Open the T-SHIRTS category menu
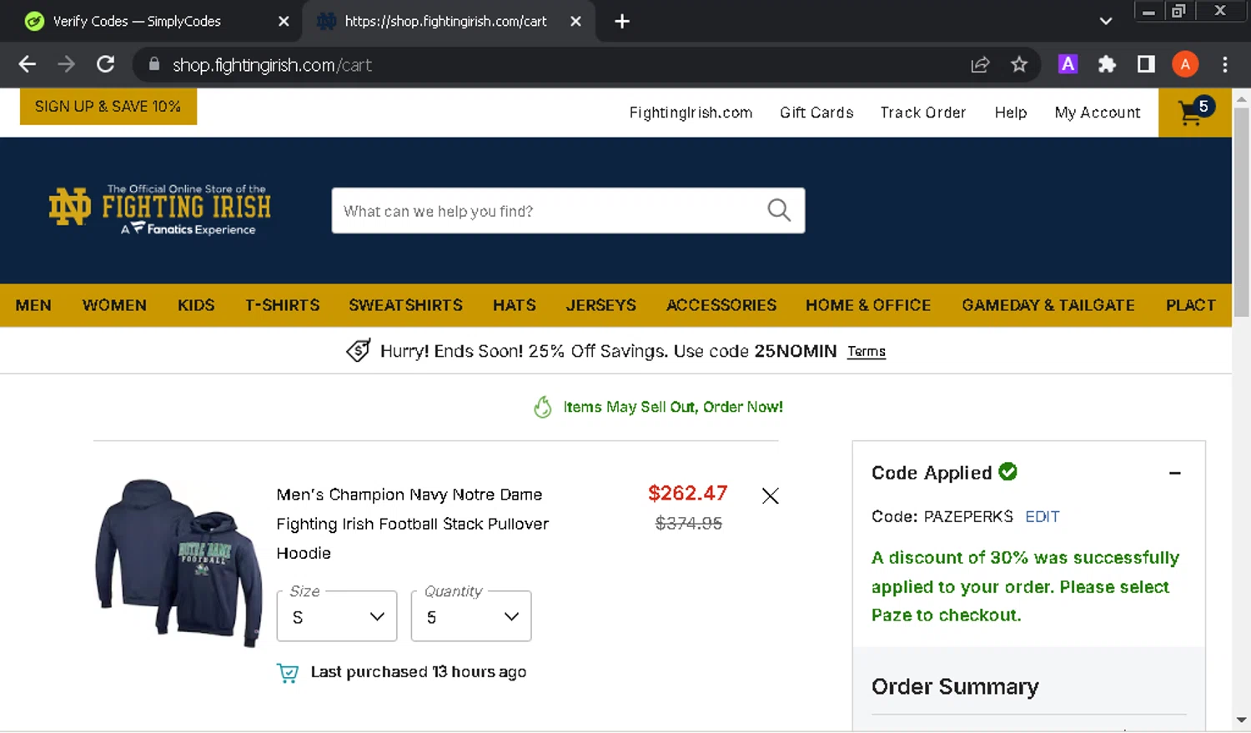The width and height of the screenshot is (1251, 733). click(283, 305)
